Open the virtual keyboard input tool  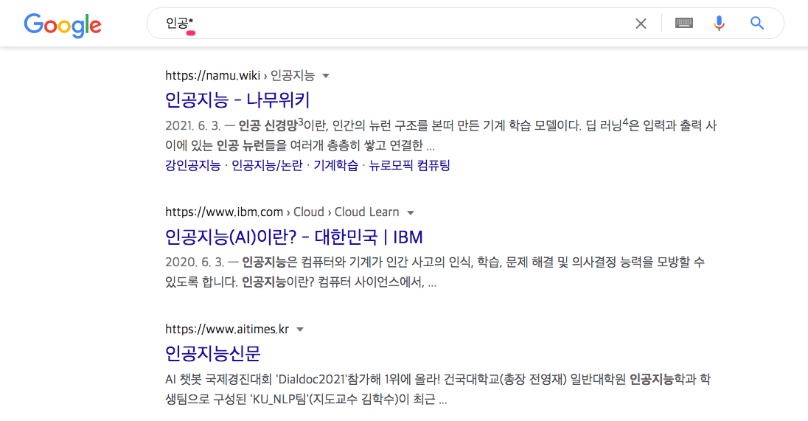684,23
